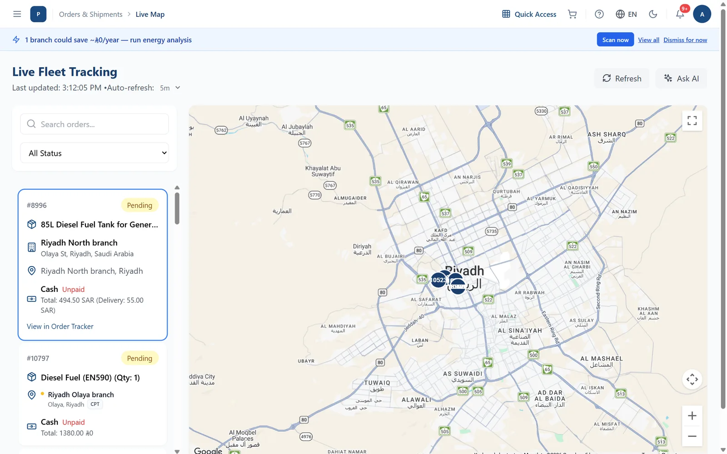Click Riyadh Olaya branch text
Screen dimensions: 727x454
[x=81, y=395]
